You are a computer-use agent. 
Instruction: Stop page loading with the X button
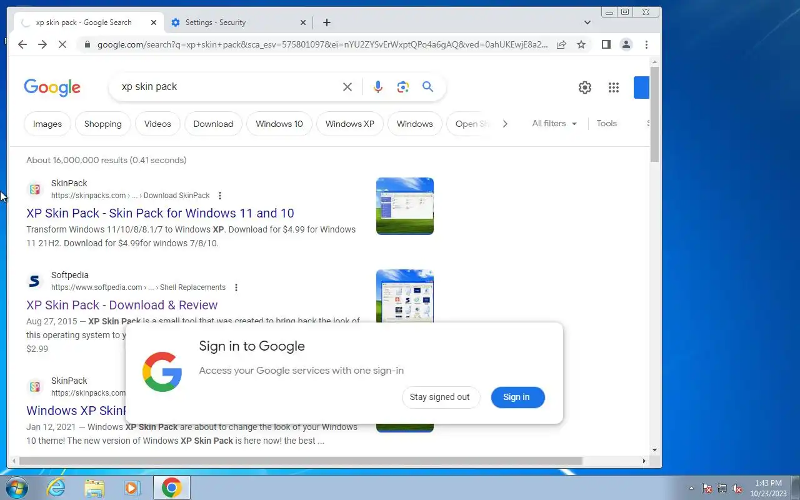(x=64, y=44)
